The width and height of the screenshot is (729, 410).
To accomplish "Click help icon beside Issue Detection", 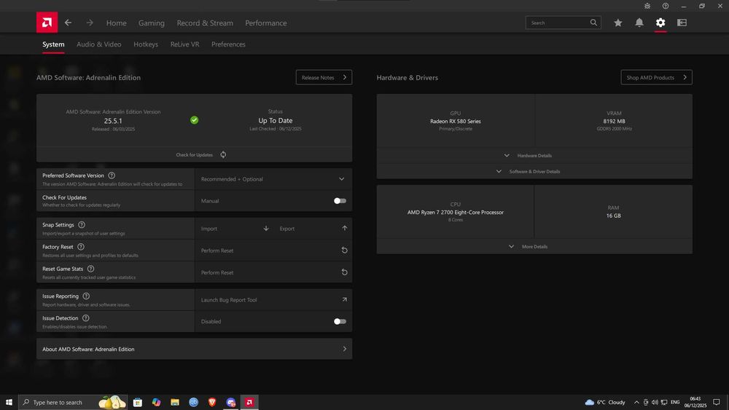I will coord(85,318).
